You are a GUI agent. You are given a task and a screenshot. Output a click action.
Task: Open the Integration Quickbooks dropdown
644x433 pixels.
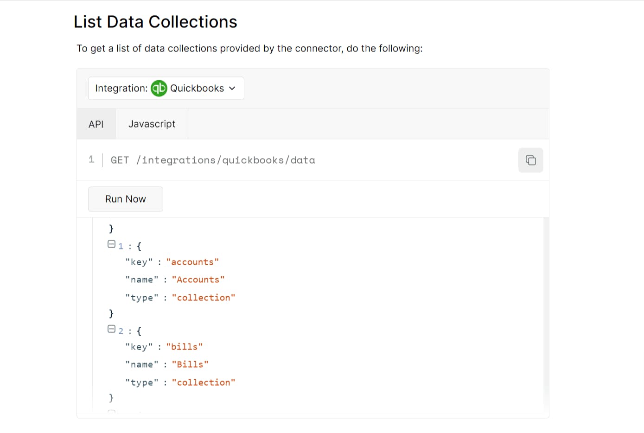click(166, 88)
